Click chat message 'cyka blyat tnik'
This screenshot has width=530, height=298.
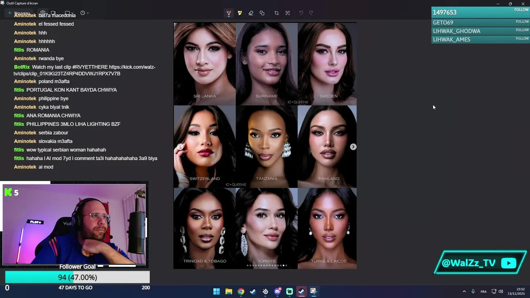tap(54, 107)
